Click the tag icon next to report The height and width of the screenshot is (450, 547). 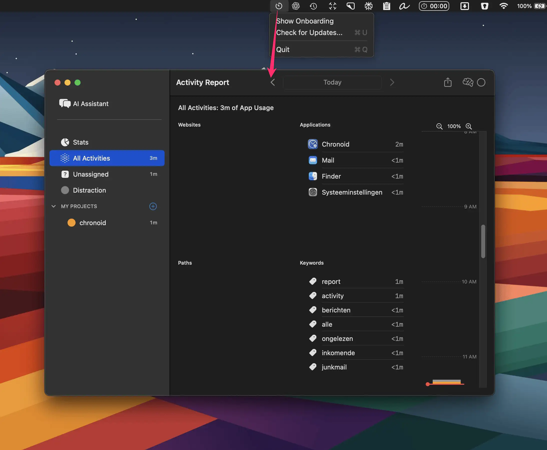[x=313, y=281]
